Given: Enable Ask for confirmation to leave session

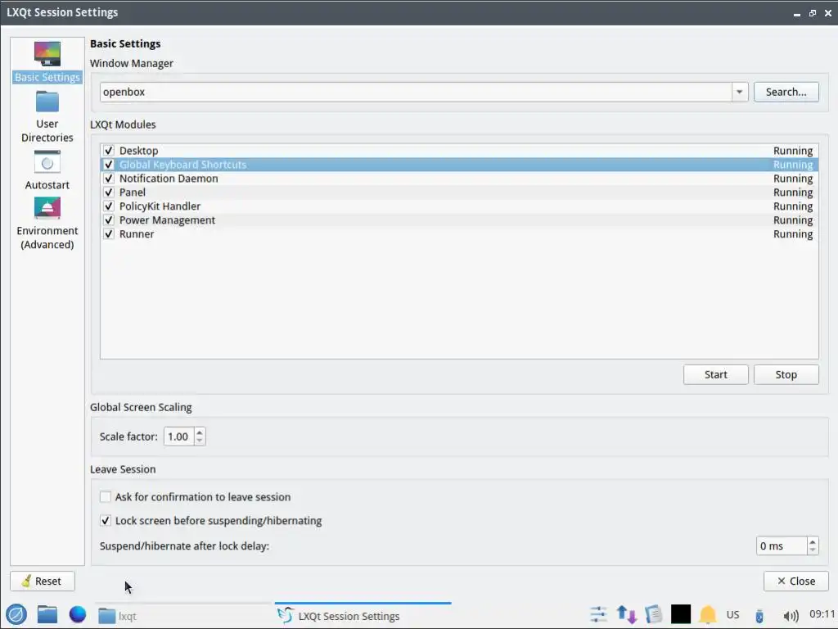Looking at the screenshot, I should 106,497.
